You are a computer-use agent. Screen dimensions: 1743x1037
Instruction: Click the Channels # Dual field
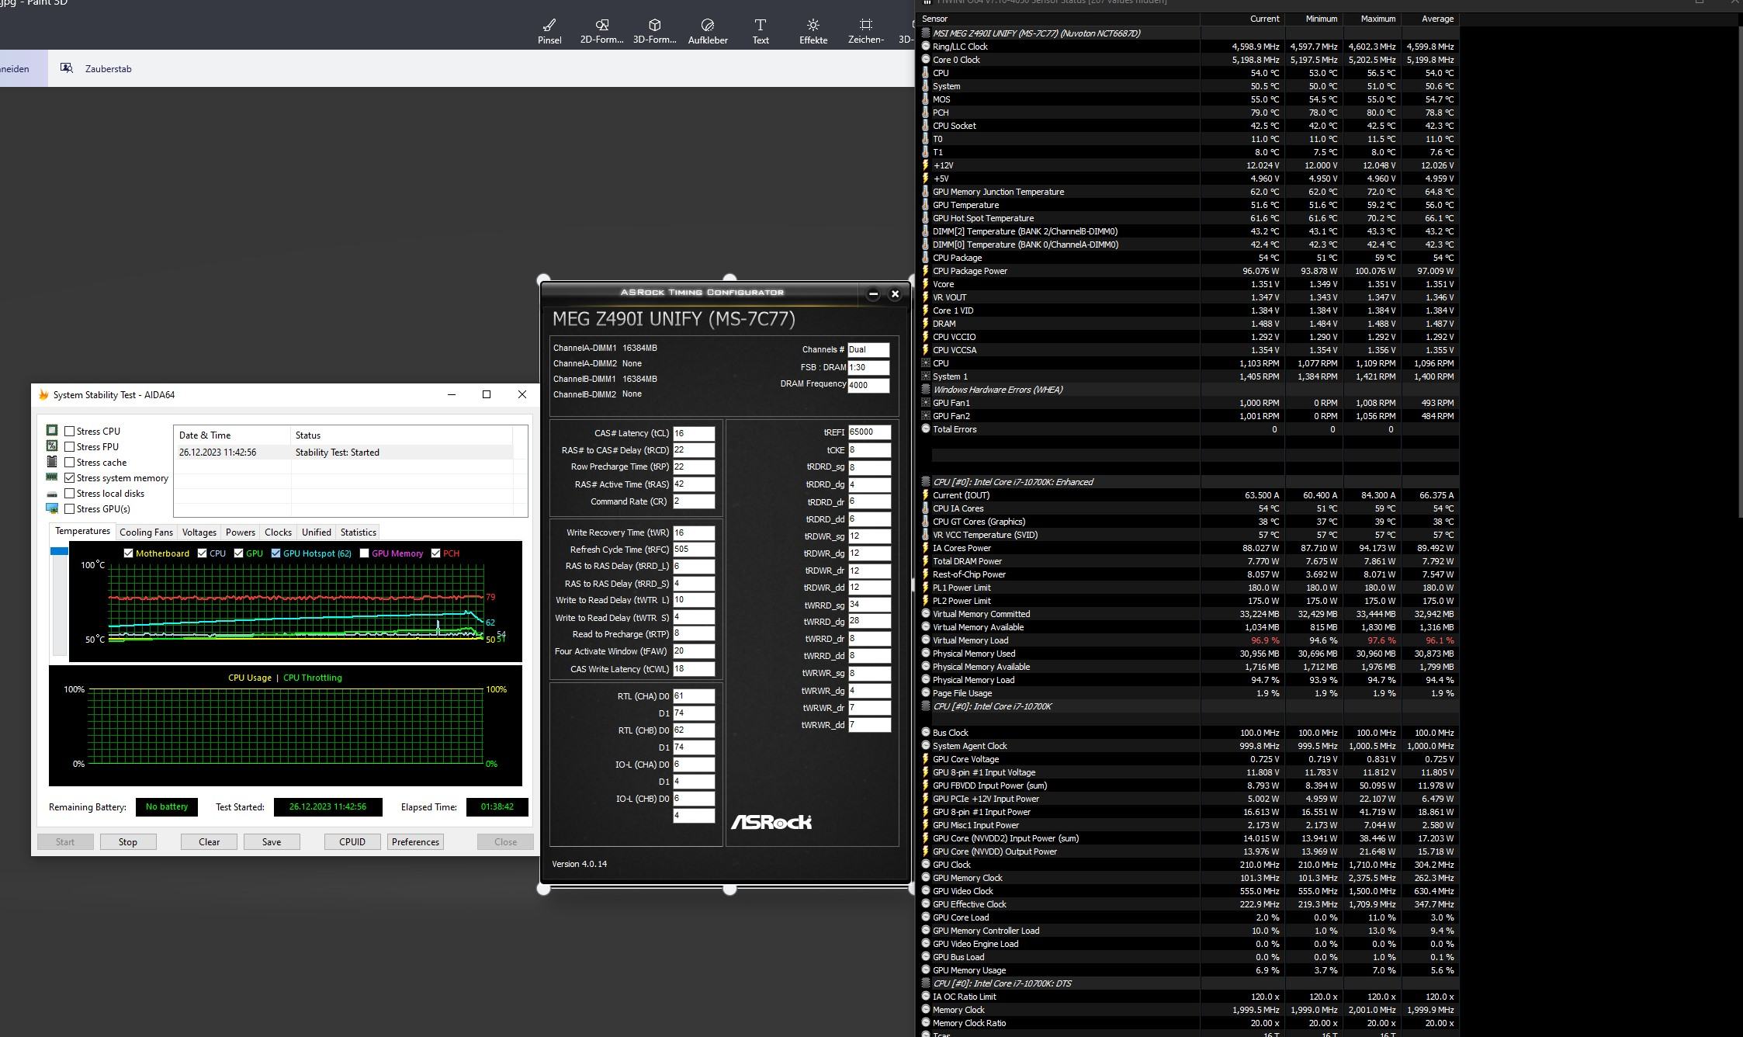pyautogui.click(x=868, y=350)
